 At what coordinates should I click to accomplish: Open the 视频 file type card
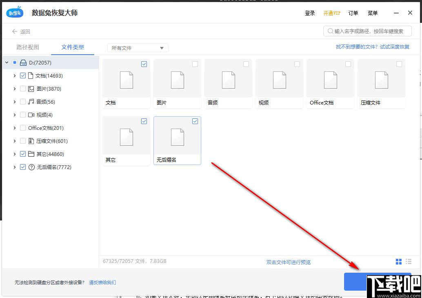click(279, 84)
